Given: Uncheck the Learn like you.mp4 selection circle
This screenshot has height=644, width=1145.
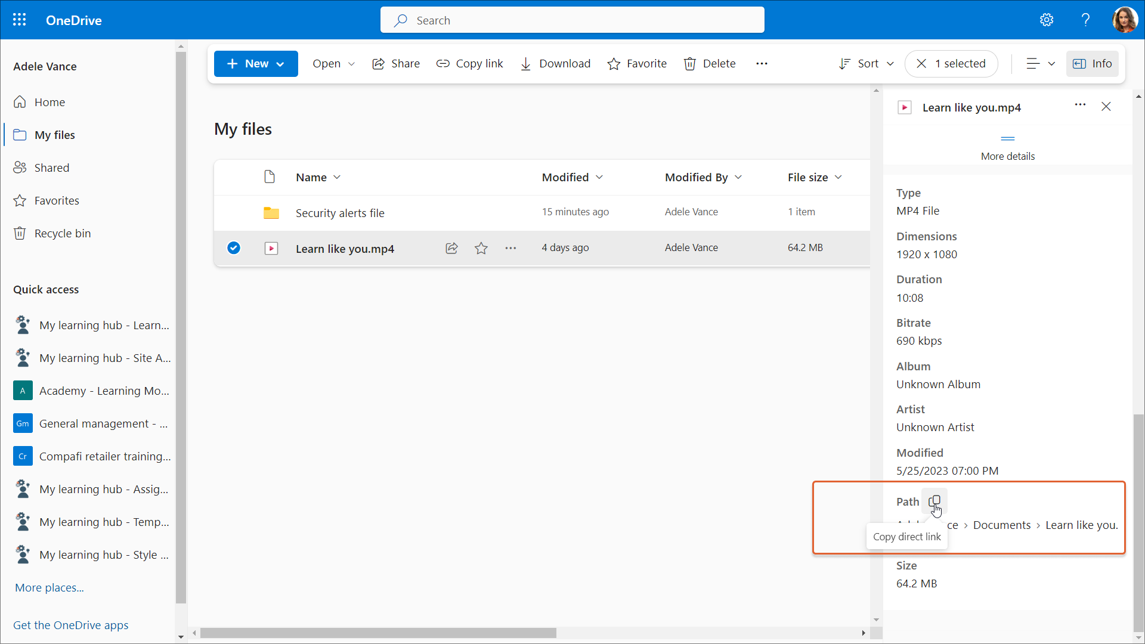Looking at the screenshot, I should [x=234, y=248].
